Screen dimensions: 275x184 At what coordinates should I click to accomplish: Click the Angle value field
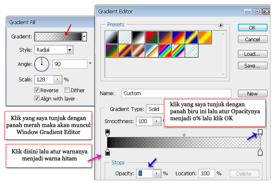(70, 64)
